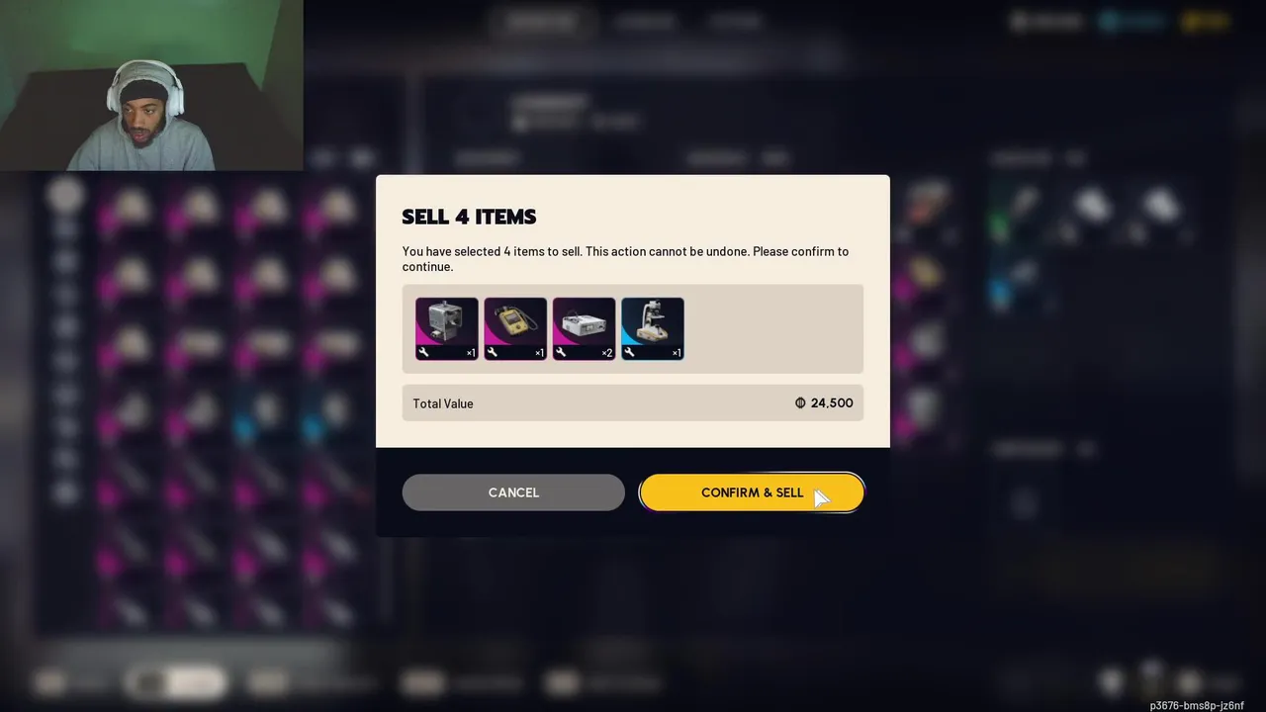1266x712 pixels.
Task: Select the white electronic box item
Action: click(x=584, y=328)
